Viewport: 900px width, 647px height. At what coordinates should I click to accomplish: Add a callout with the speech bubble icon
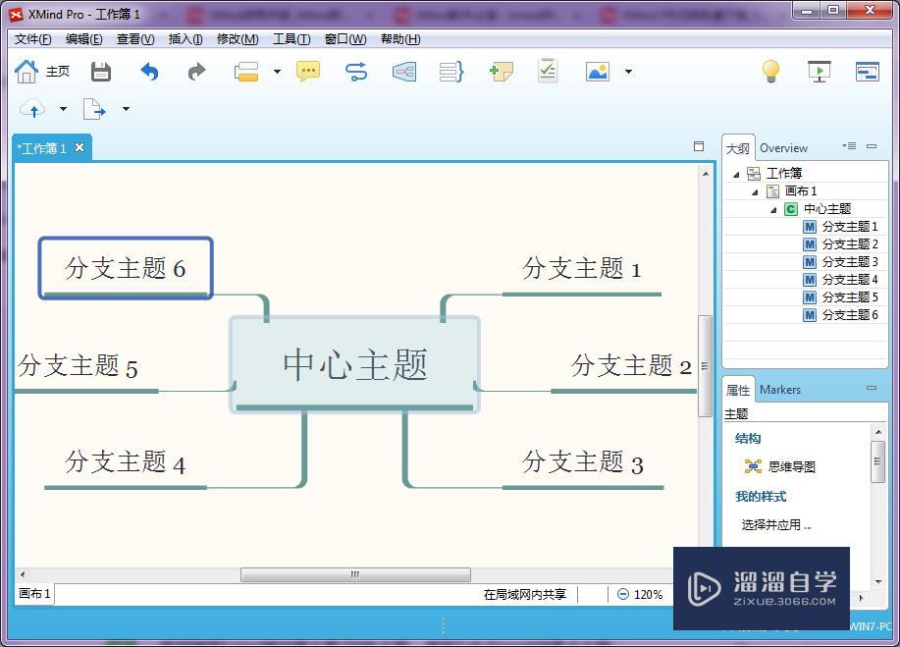308,72
